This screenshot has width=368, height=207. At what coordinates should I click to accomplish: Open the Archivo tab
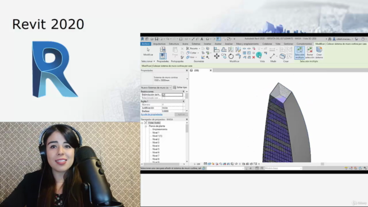pyautogui.click(x=145, y=44)
